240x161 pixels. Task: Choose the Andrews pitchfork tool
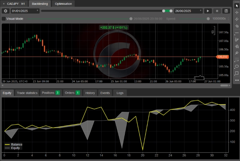(237, 53)
